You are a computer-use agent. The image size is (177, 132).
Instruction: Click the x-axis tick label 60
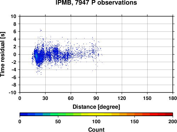pyautogui.click(x=71, y=98)
